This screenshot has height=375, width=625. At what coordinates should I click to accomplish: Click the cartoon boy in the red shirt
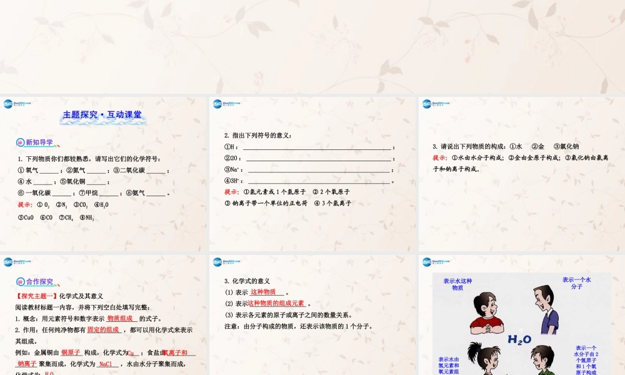tap(487, 316)
